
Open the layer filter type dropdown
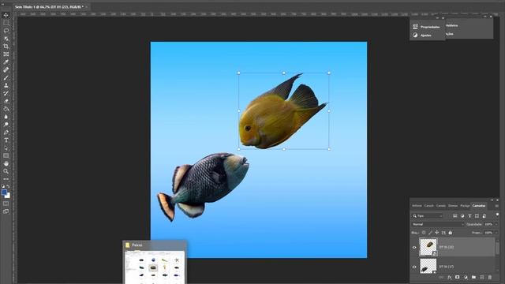(x=428, y=215)
